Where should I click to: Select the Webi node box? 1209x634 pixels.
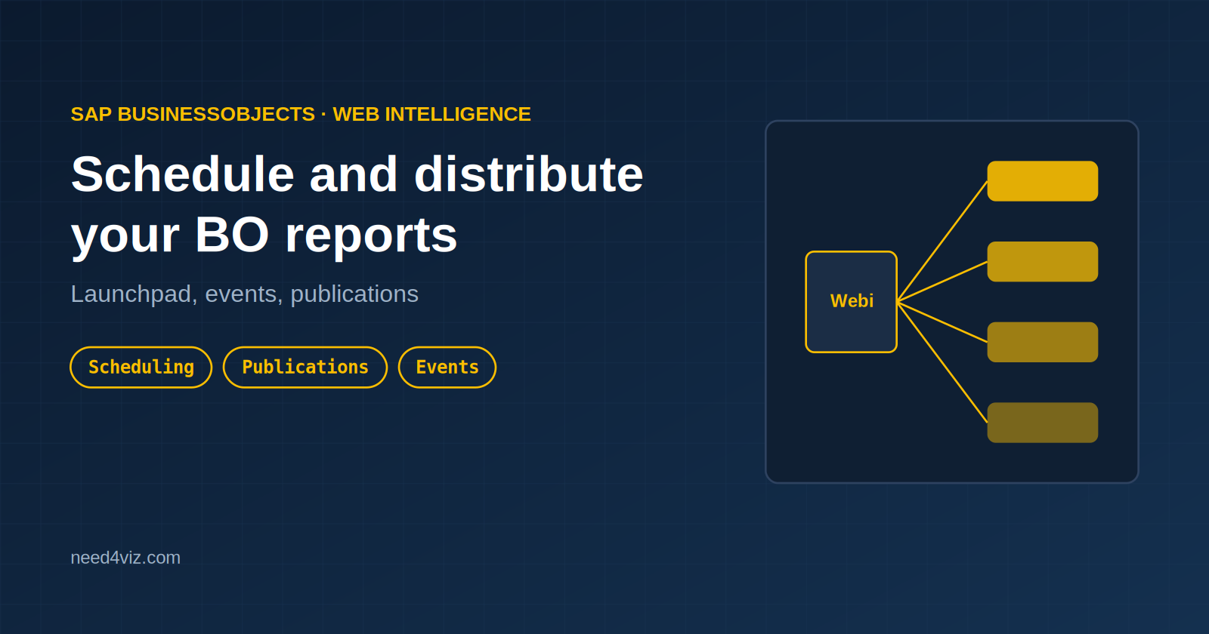click(x=852, y=302)
